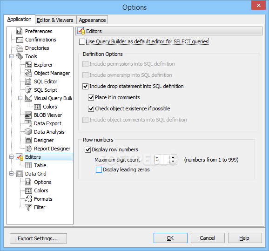The height and width of the screenshot is (251, 269).
Task: Click the Export Settings button
Action: [x=38, y=238]
